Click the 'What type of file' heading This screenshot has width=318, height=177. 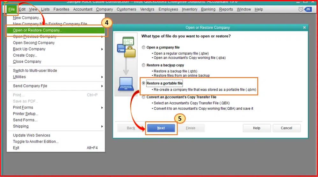click(186, 36)
